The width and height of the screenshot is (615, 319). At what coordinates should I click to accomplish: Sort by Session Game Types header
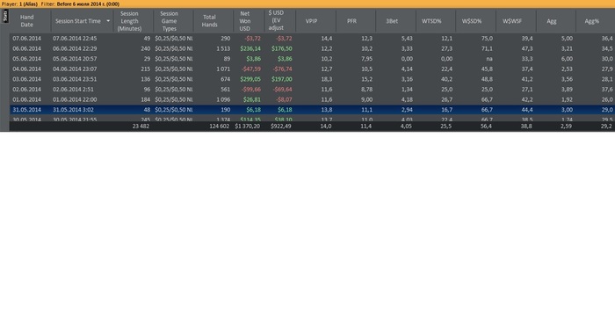(x=169, y=21)
